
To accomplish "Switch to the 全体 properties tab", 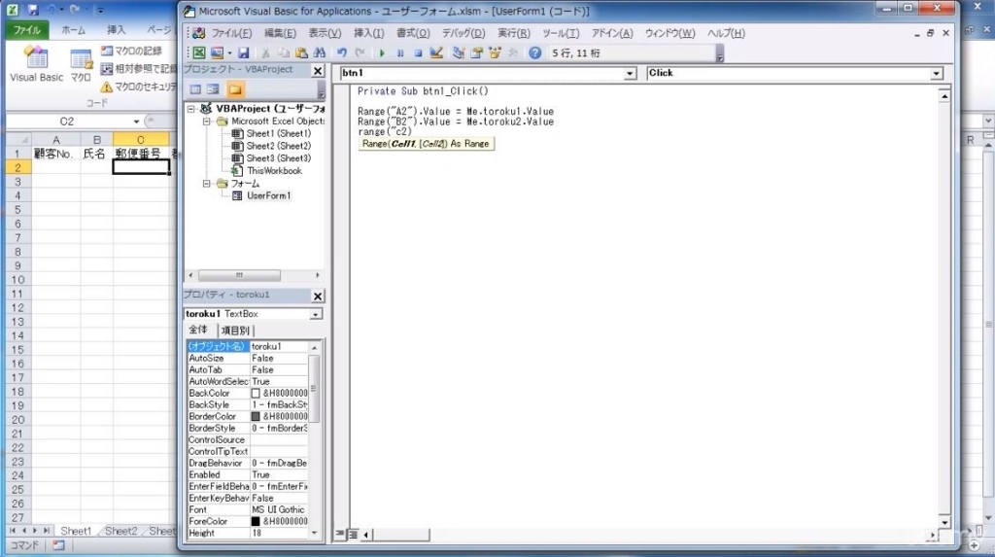I will tap(198, 330).
